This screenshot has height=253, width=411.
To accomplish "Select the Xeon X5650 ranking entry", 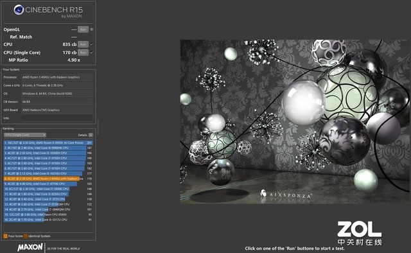I will [x=48, y=214].
